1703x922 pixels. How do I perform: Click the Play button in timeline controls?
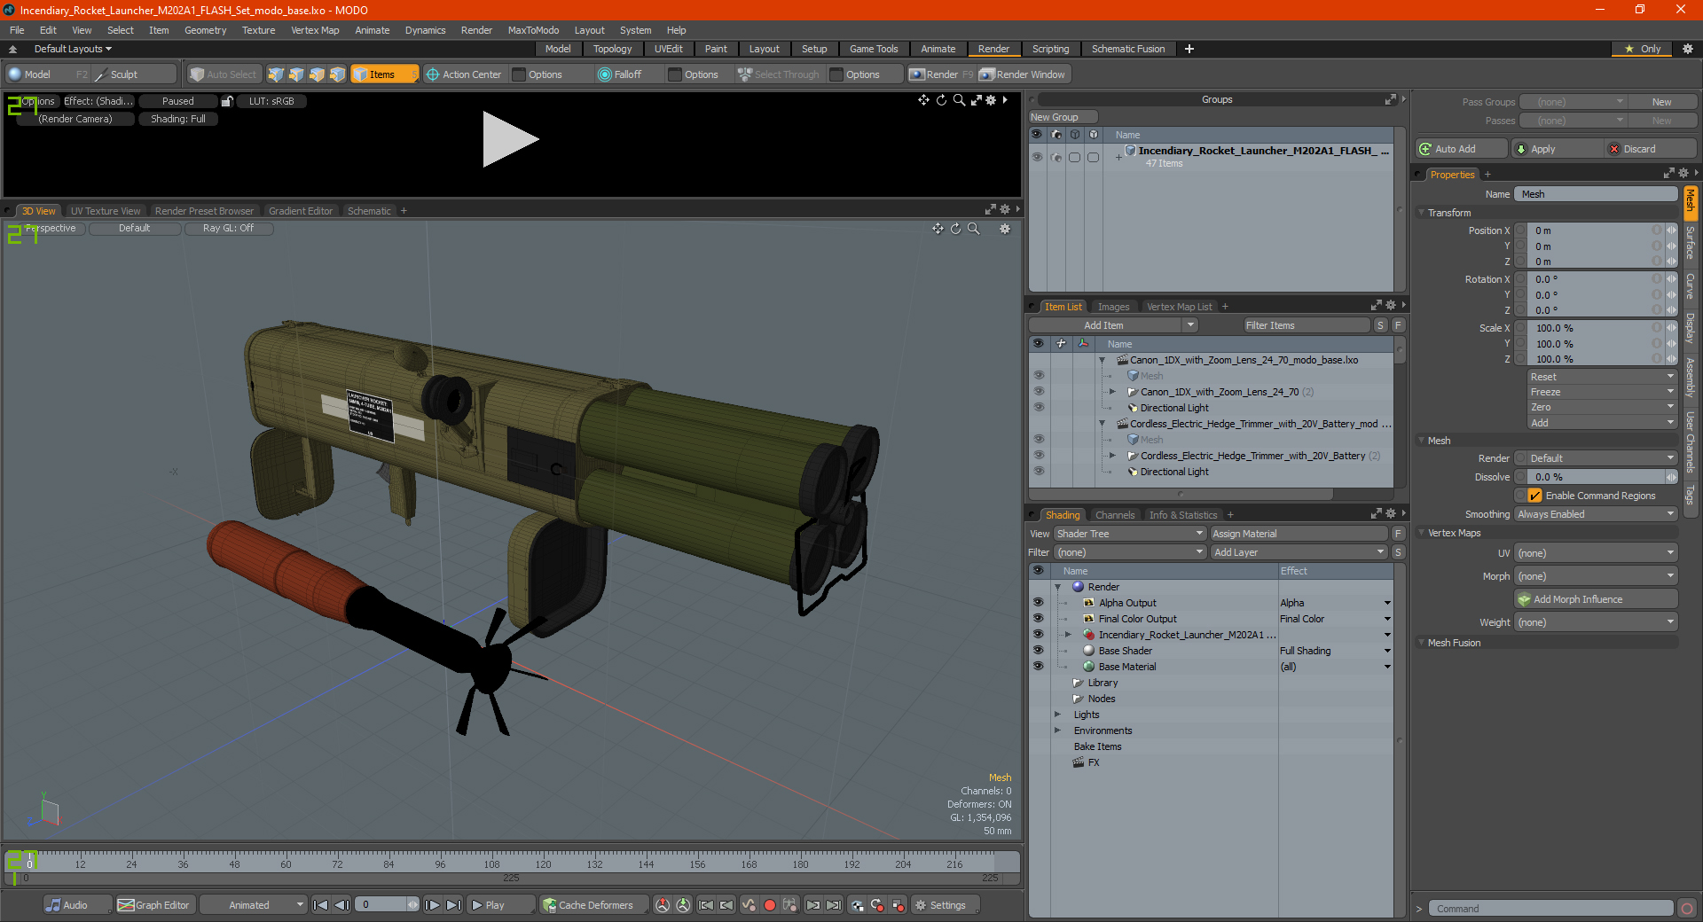point(500,905)
